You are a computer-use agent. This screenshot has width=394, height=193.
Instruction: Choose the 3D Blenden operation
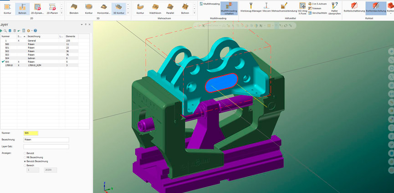tap(74, 9)
